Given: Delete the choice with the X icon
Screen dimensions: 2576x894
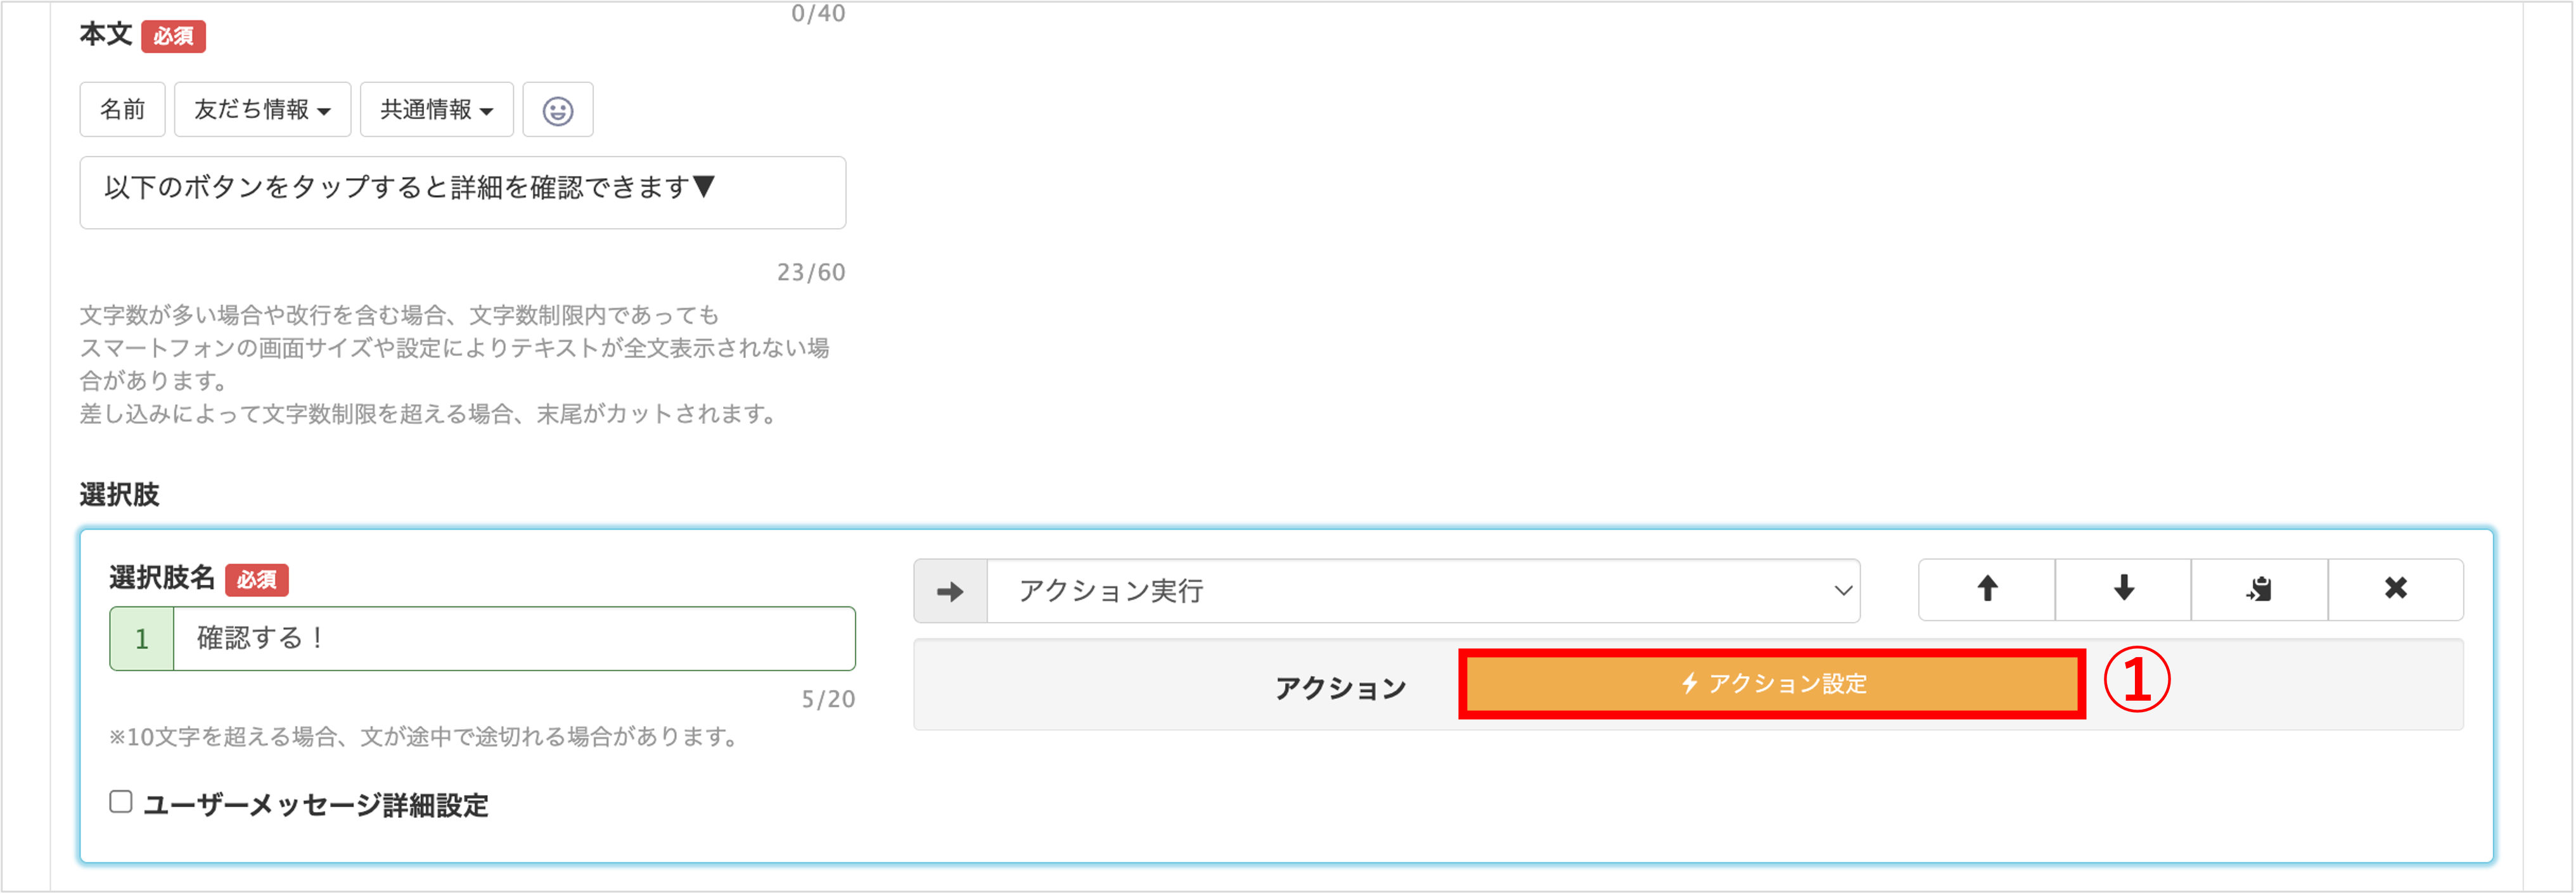Looking at the screenshot, I should pos(2395,589).
